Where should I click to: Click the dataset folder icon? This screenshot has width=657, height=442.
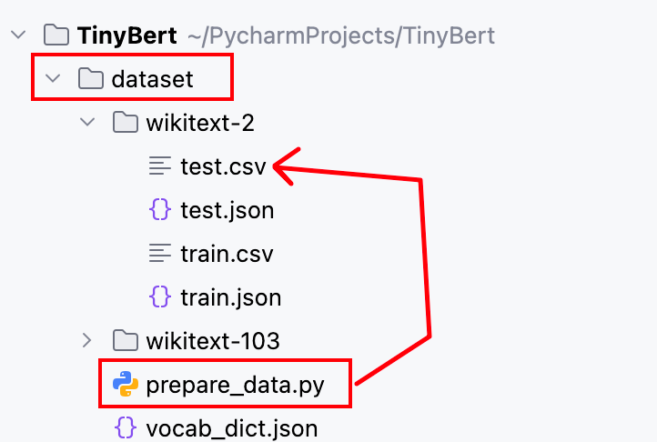[x=90, y=78]
